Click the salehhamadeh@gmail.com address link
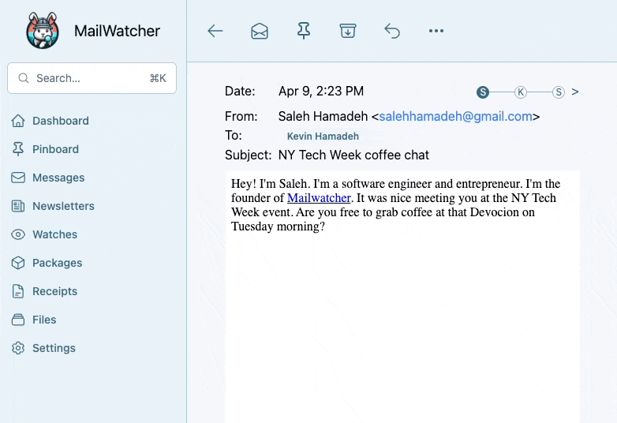This screenshot has height=423, width=617. (x=455, y=116)
